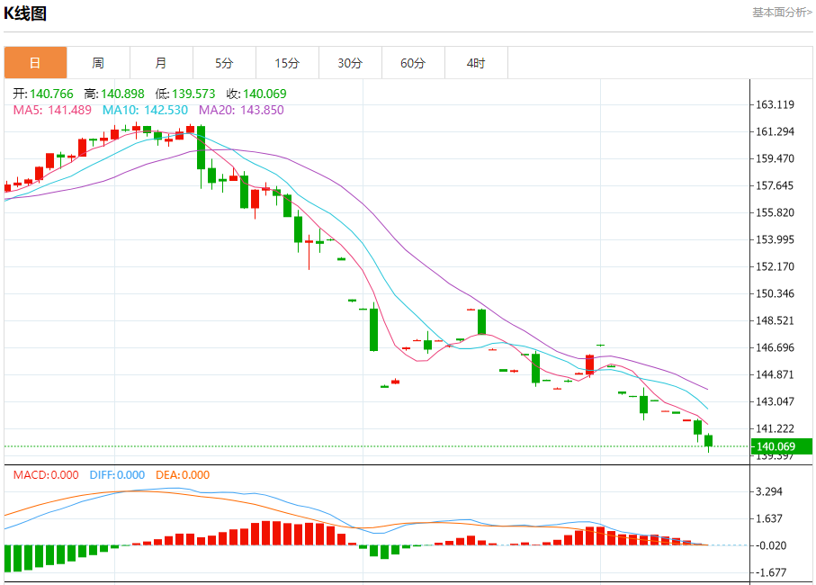This screenshot has height=585, width=816.
Task: Click the green 140.069 current price tag
Action: point(782,446)
